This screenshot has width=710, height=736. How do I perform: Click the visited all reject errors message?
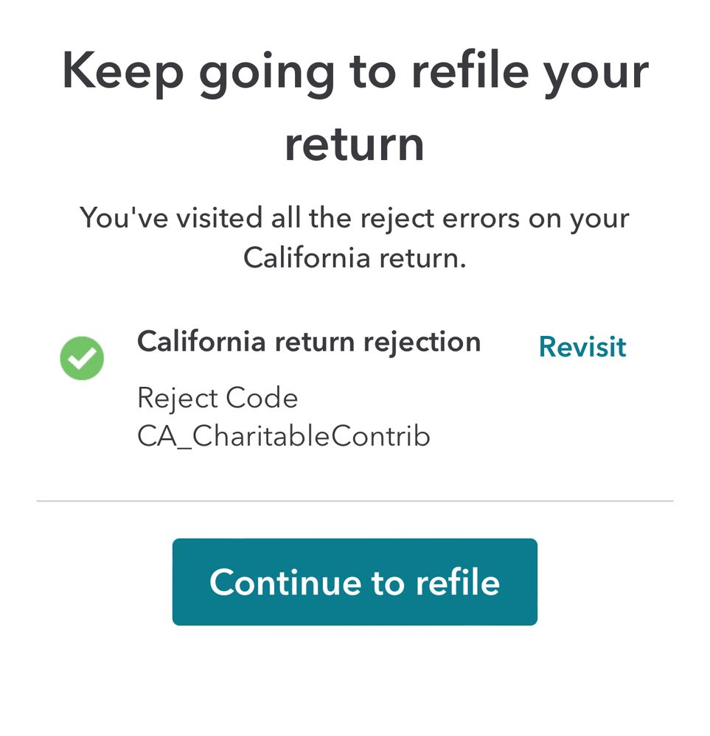coord(355,218)
